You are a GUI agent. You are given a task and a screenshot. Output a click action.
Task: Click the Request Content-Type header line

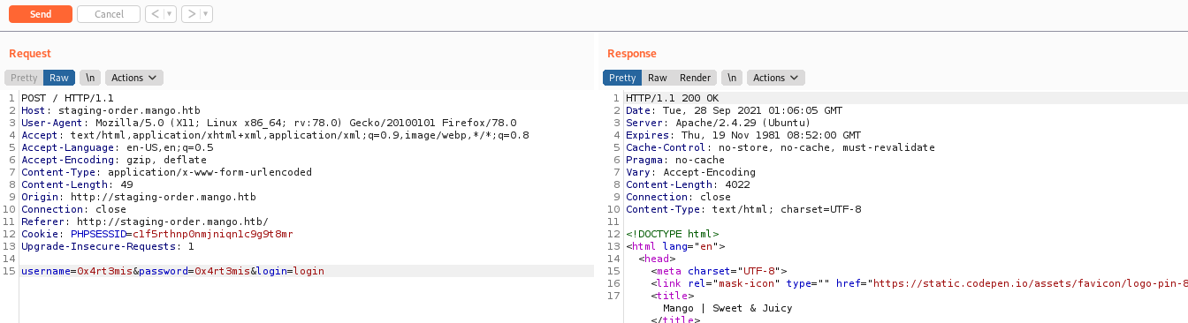coord(166,172)
